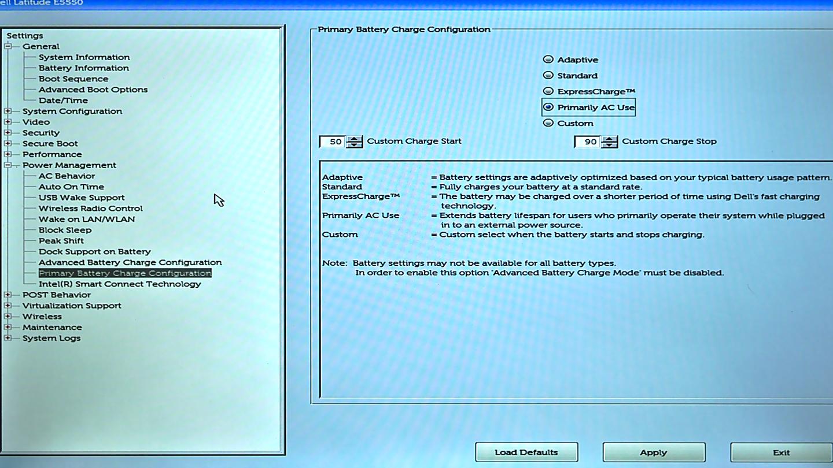This screenshot has height=468, width=833.
Task: Enable ExpressCharge™ charging mode
Action: pyautogui.click(x=548, y=91)
